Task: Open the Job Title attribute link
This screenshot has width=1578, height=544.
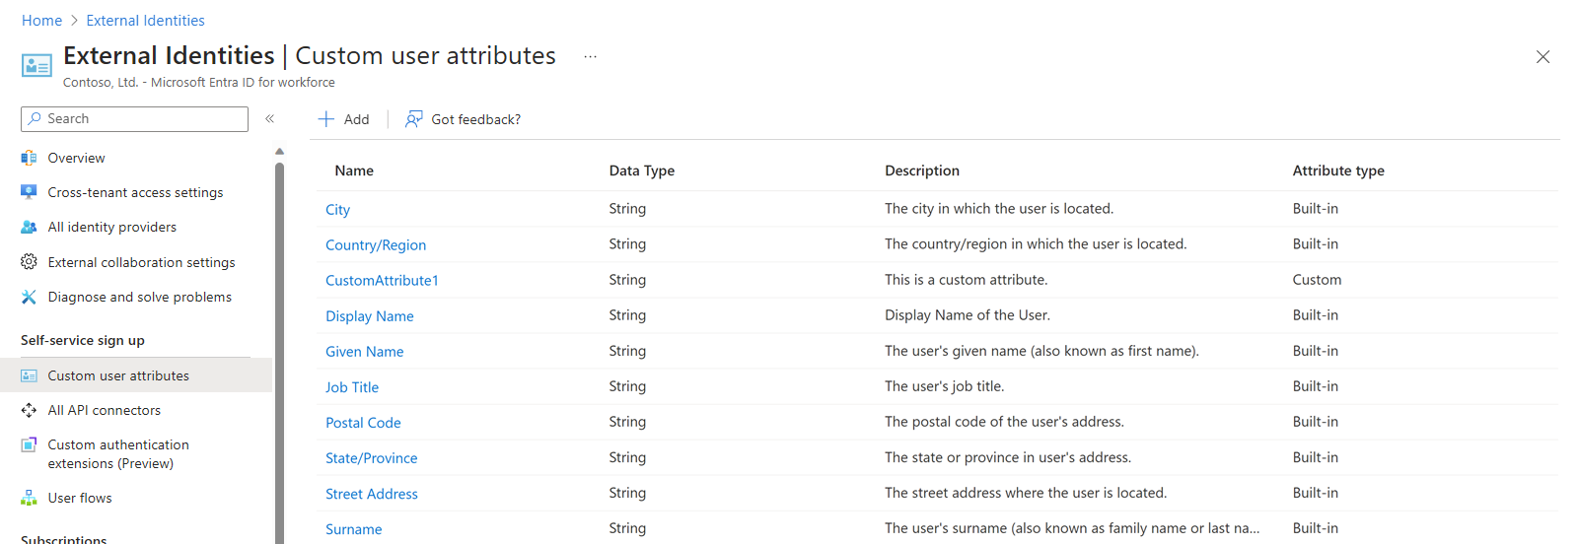Action: point(352,387)
